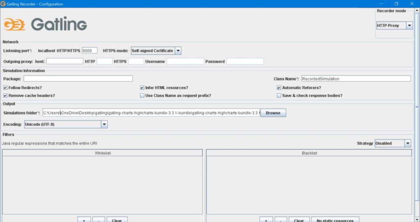
Task: Click the Gatling logo image
Action: point(45,24)
